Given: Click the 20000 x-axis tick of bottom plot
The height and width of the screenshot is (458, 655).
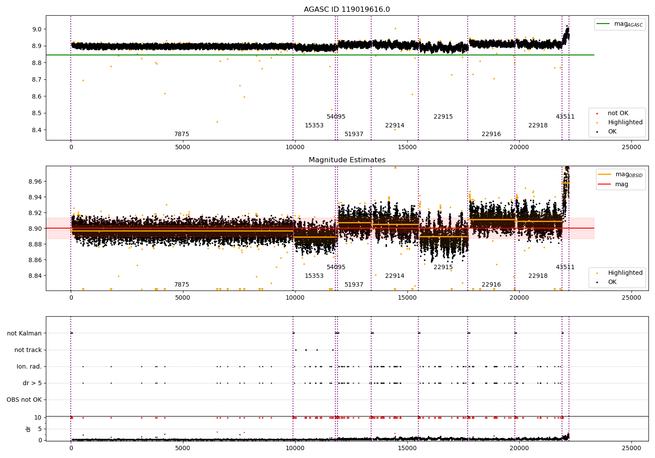Looking at the screenshot, I should [x=519, y=448].
